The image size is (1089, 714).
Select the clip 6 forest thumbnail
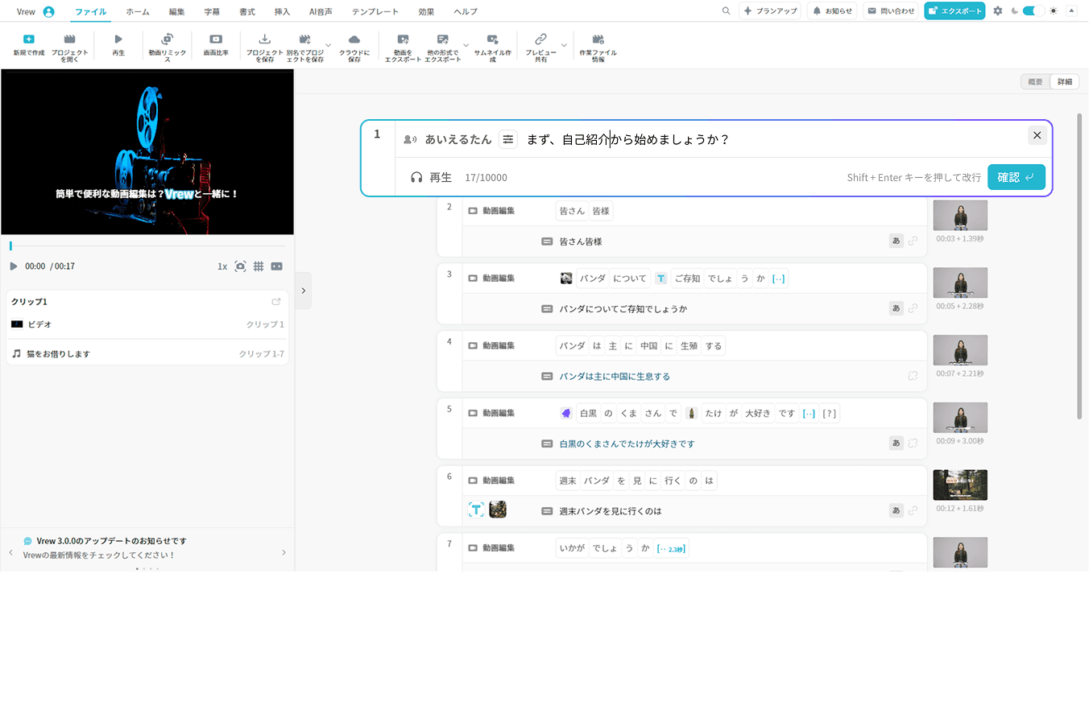[960, 485]
